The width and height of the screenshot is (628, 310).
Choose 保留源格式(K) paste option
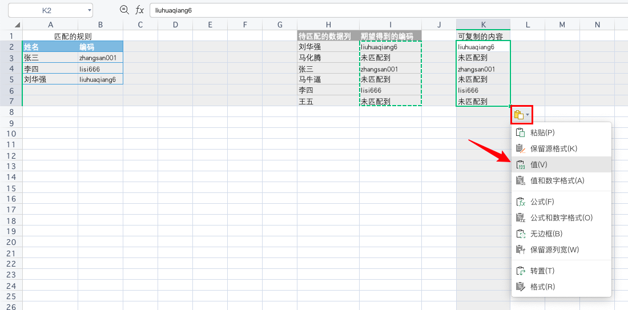[553, 148]
